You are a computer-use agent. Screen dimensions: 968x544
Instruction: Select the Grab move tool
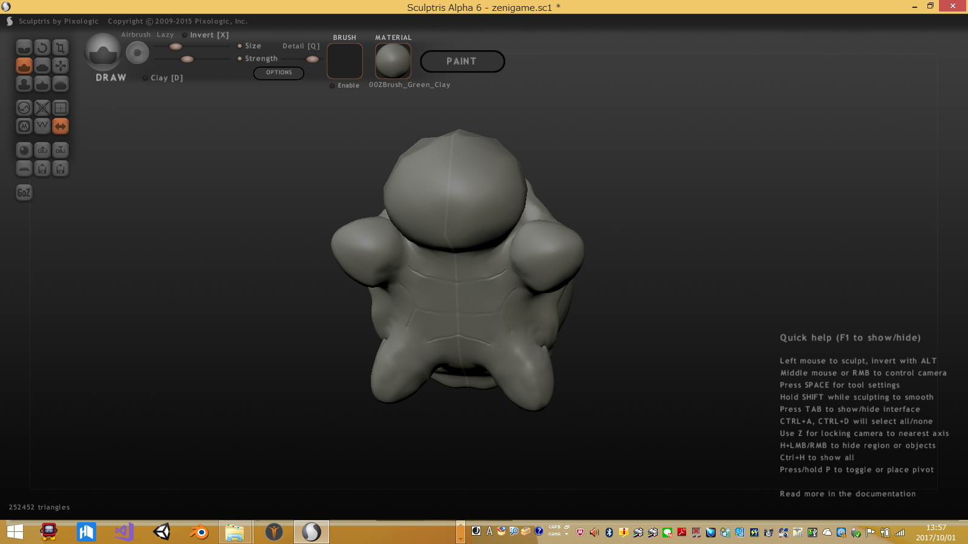[60, 66]
